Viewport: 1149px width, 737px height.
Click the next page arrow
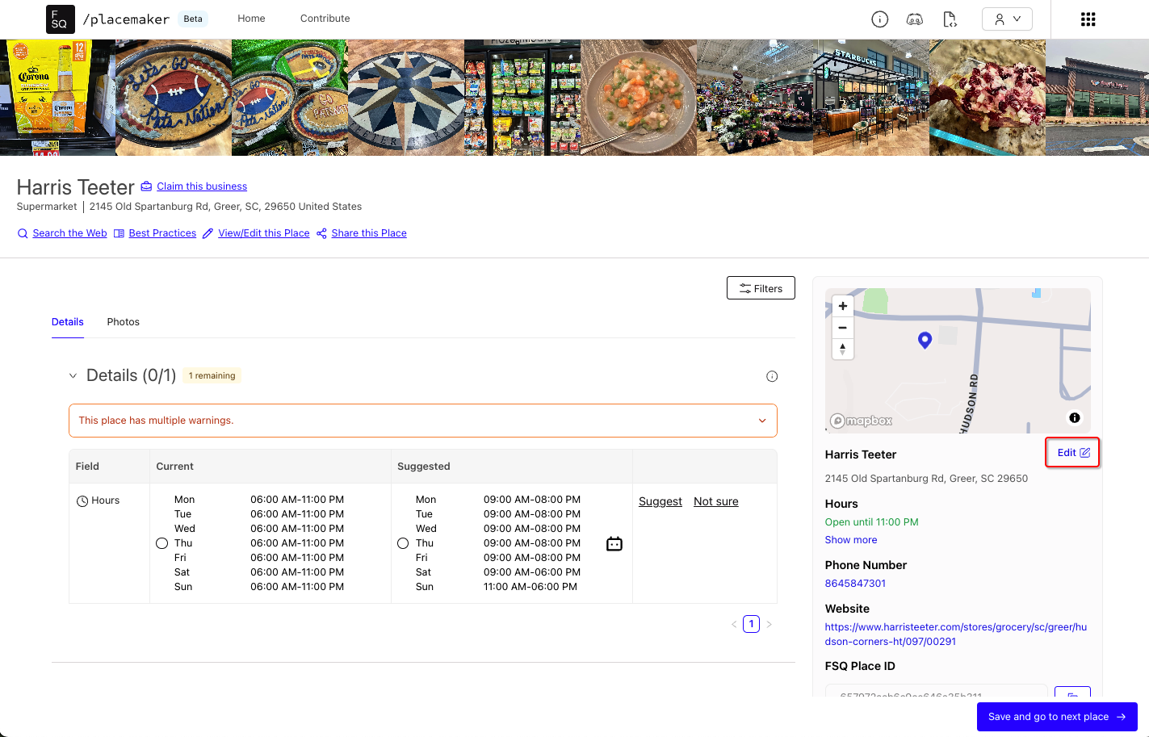click(x=769, y=624)
